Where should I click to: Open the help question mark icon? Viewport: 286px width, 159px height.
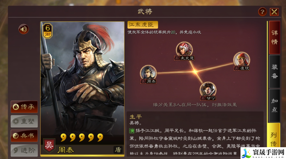262,12
